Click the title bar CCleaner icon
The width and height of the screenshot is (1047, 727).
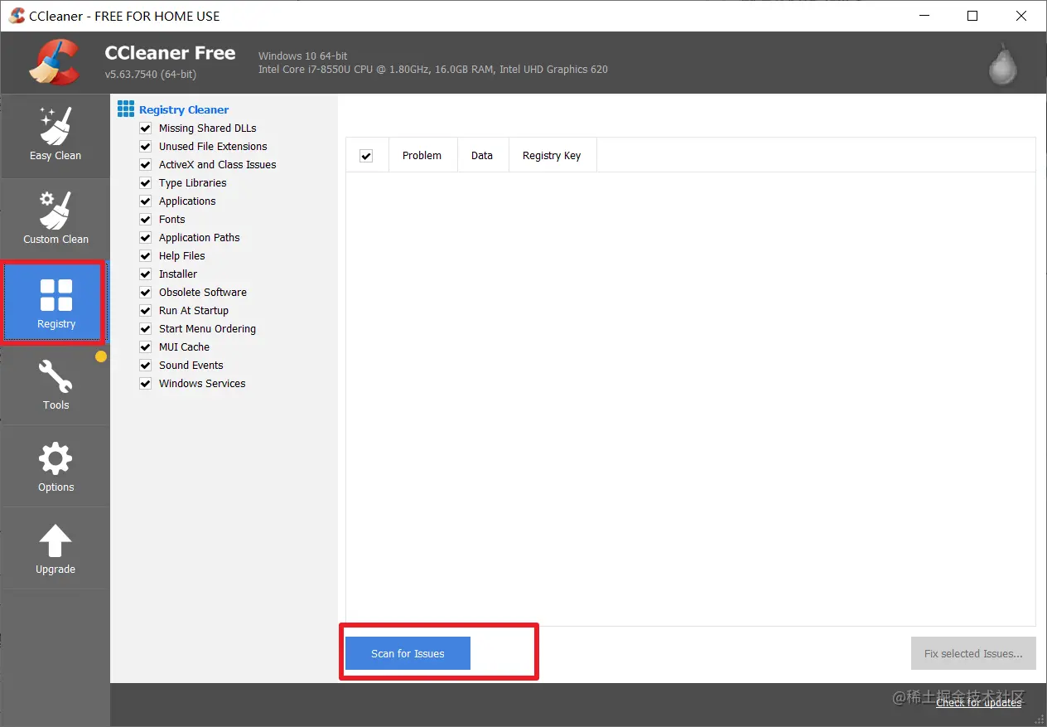pos(17,16)
